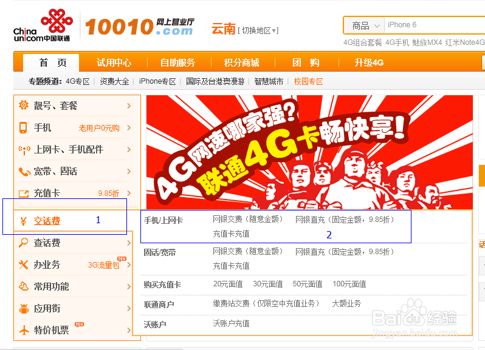
Task: Click 缴费站交费（仅限空中充值业务）
Action: 266,304
